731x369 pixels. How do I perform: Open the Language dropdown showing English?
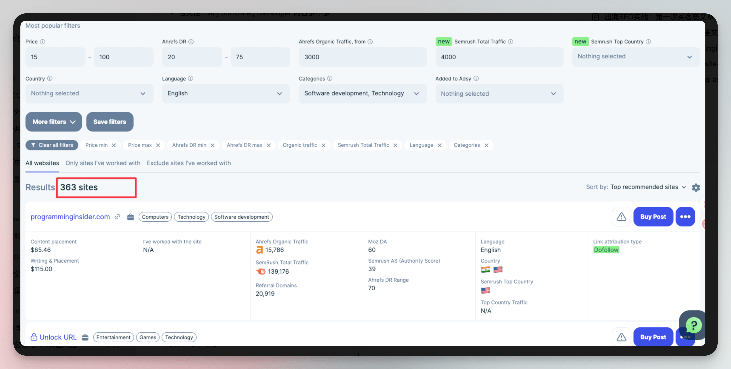click(x=226, y=94)
